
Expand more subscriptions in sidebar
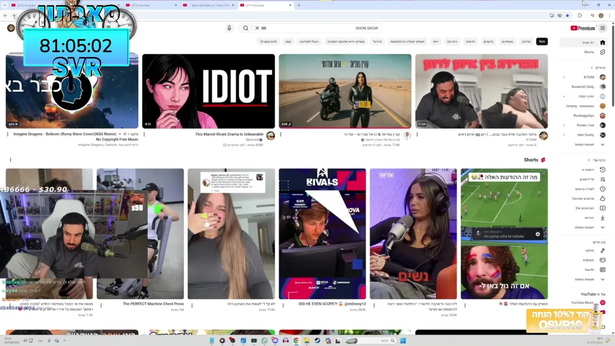click(584, 144)
